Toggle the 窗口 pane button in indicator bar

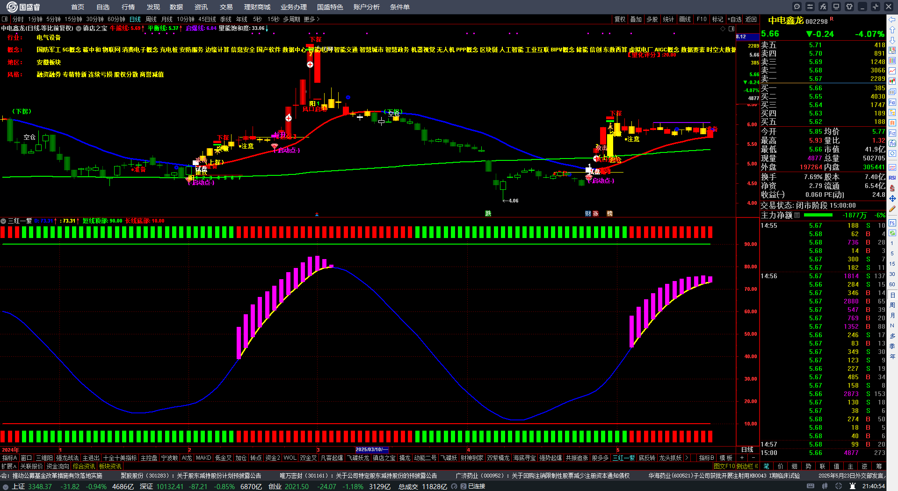pos(27,458)
